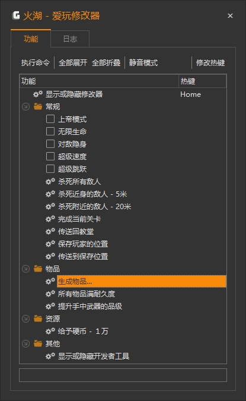Screen dimensions: 246x401
Task: Click the empty text field at bottom
Action: (x=123, y=375)
